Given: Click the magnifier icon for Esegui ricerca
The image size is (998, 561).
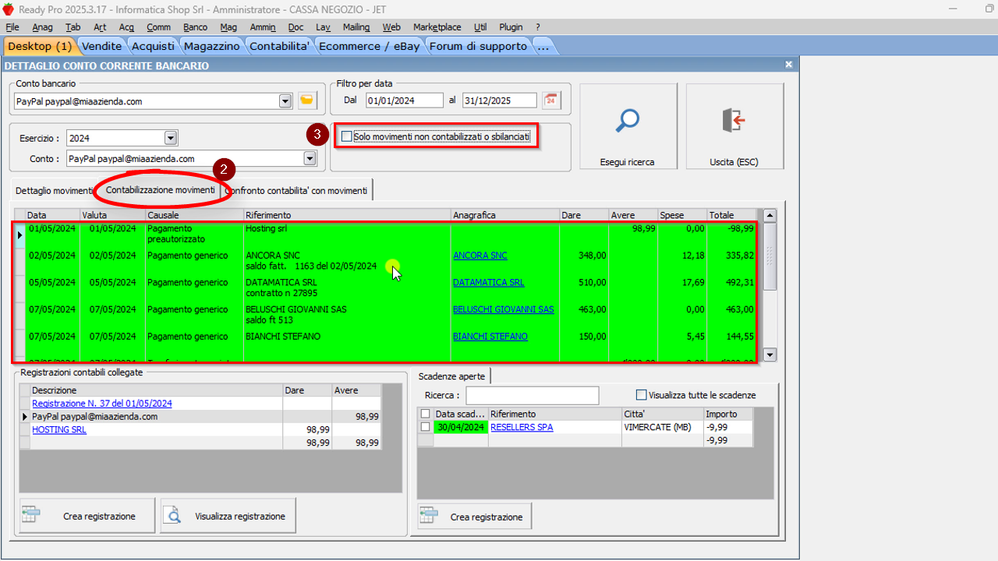Looking at the screenshot, I should [x=628, y=121].
